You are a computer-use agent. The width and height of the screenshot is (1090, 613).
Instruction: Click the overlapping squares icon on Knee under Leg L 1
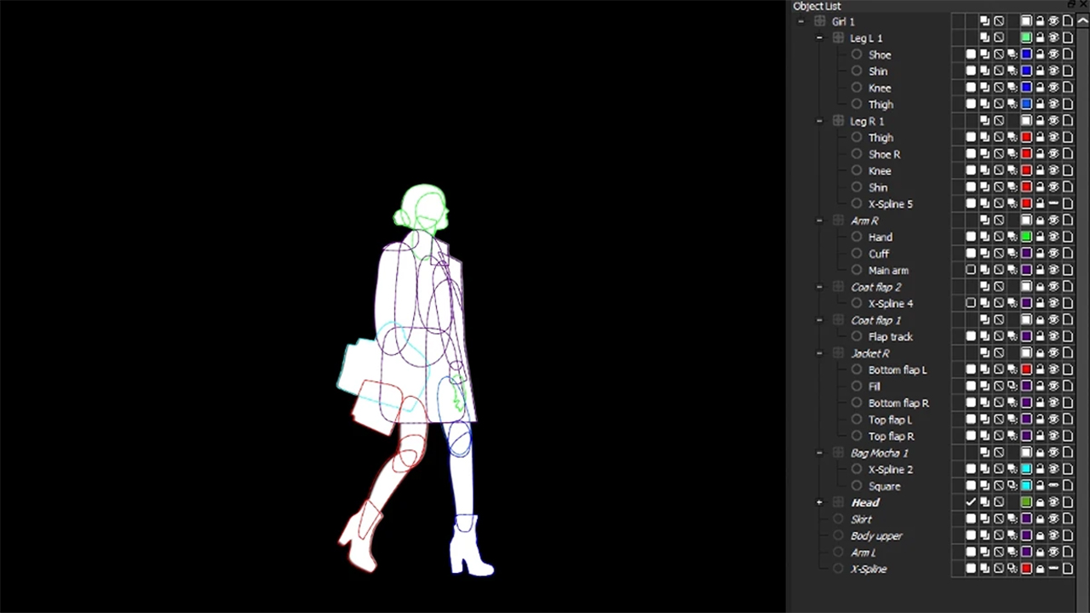[x=984, y=87]
